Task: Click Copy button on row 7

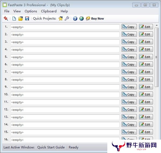Action: pyautogui.click(x=129, y=72)
